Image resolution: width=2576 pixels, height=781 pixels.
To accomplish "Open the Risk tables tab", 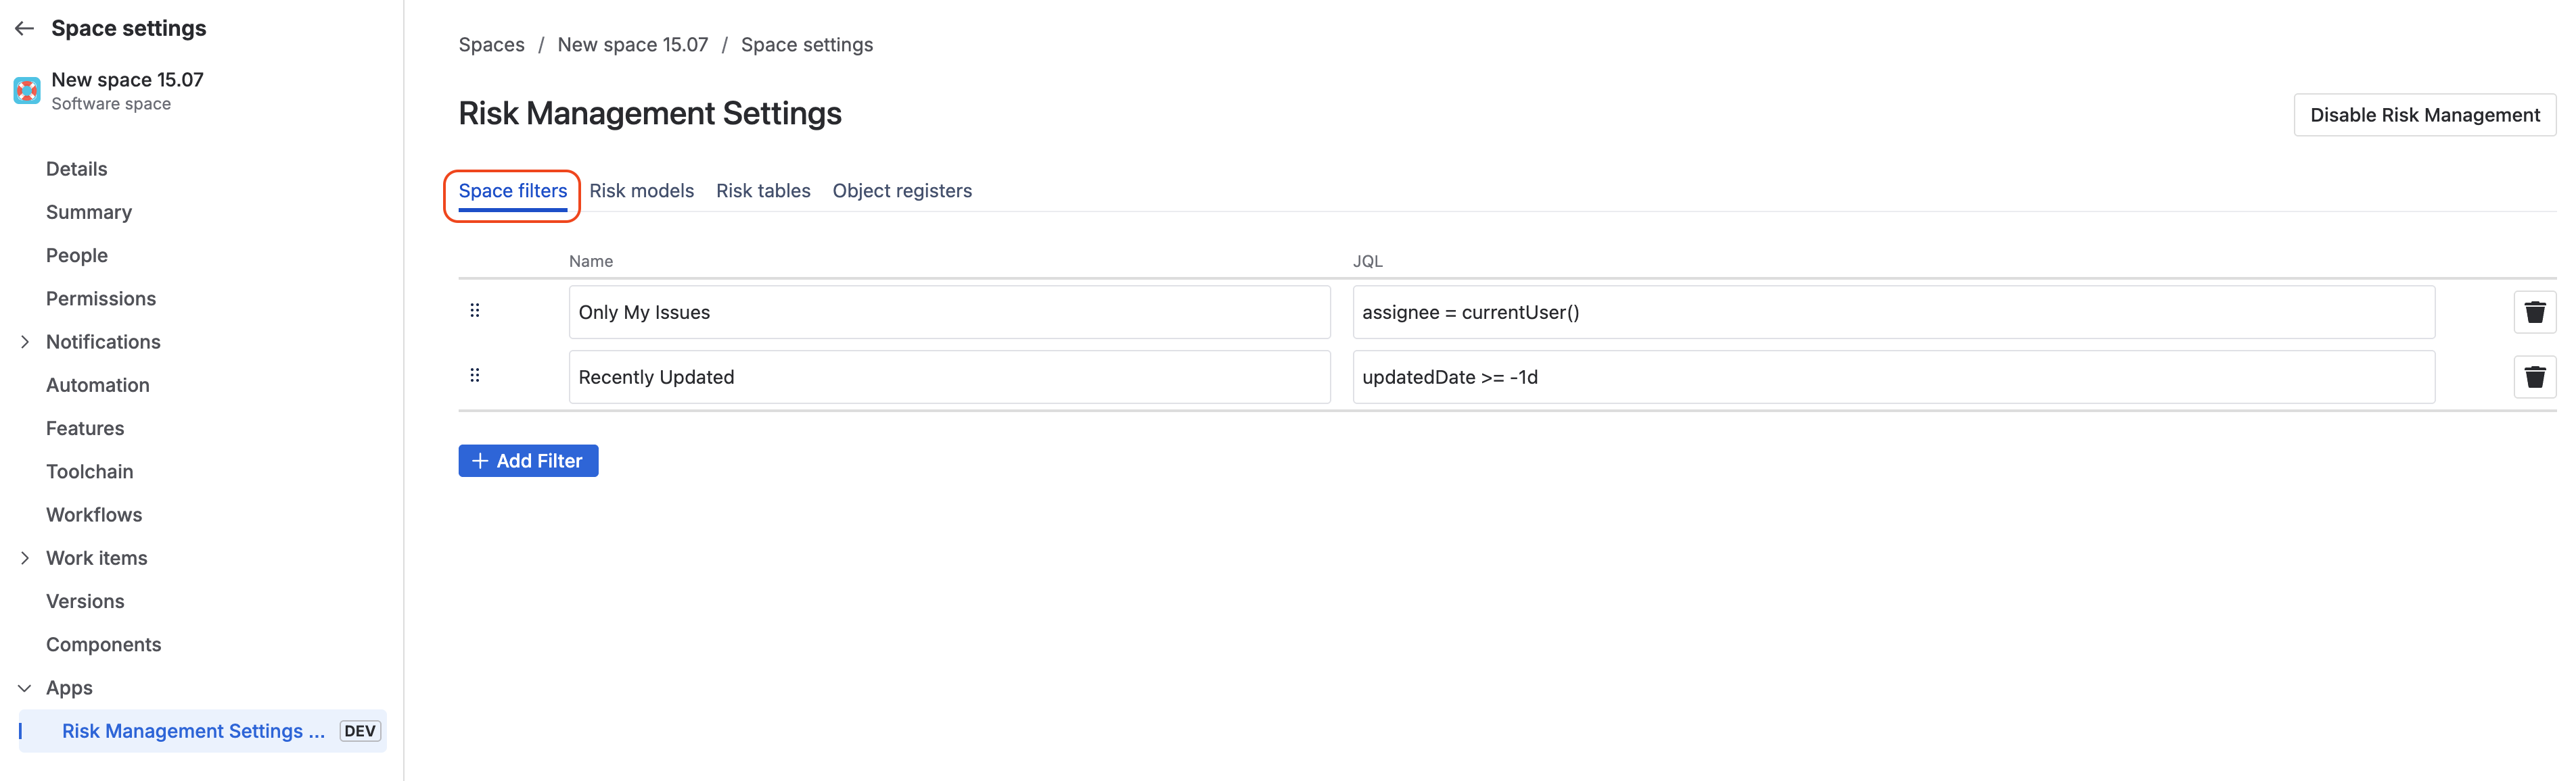I will 763,191.
